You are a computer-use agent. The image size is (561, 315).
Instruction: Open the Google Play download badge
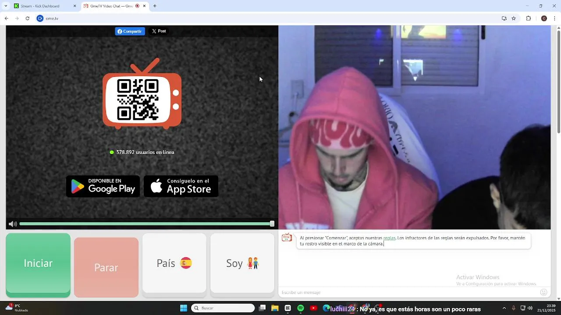click(103, 186)
